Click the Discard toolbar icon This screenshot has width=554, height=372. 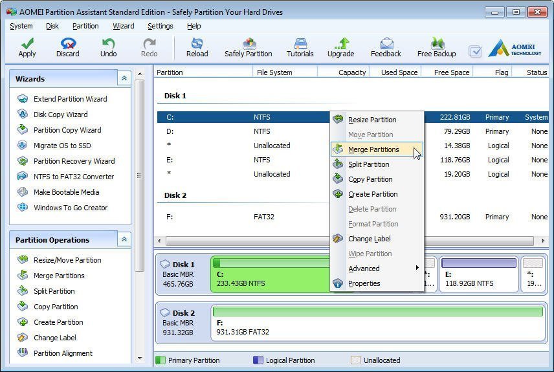point(68,44)
